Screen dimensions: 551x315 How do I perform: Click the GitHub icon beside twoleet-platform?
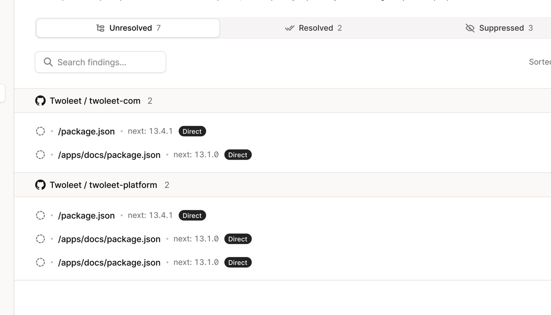(x=40, y=185)
